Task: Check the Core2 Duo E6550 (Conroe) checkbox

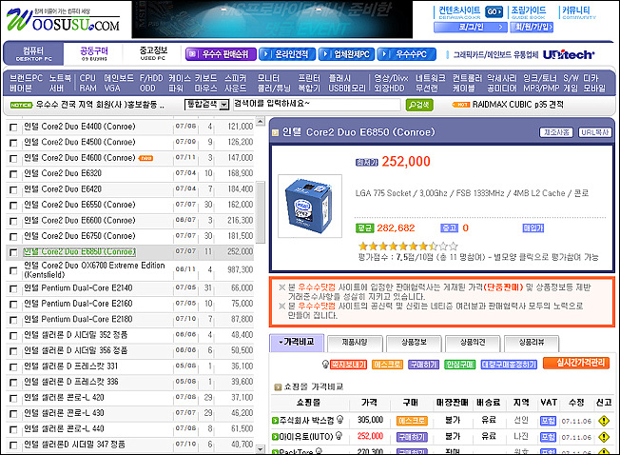Action: (x=13, y=206)
